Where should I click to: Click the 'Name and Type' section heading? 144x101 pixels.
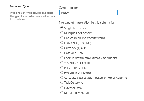(x=19, y=6)
